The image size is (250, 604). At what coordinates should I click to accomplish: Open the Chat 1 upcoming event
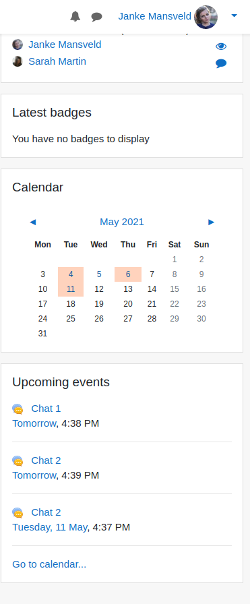(46, 409)
